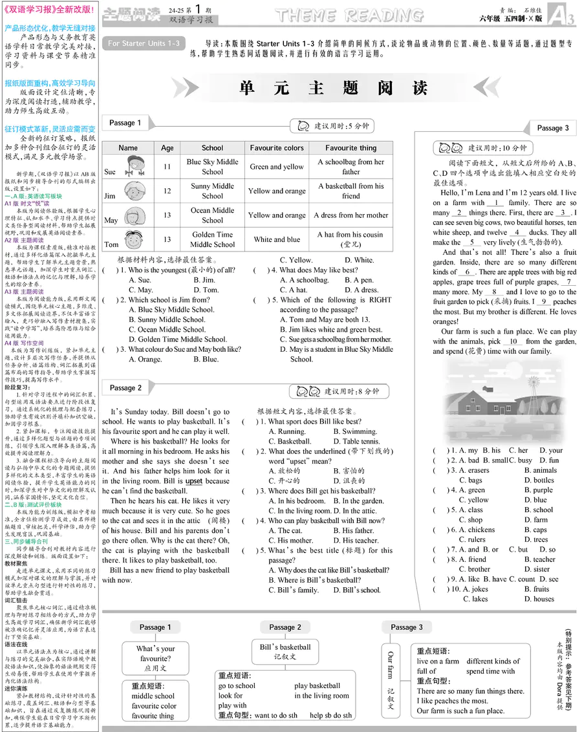The image size is (582, 732).
Task: Click the owl icon beside 建议用时:5分钟
Action: tap(301, 126)
